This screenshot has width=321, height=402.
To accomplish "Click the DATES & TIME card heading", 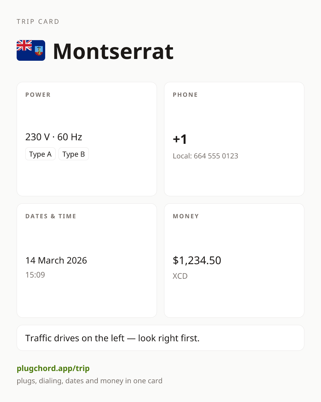I will [x=51, y=216].
